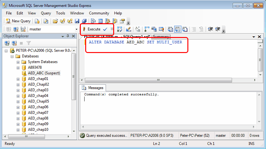Switch to the Summary tab
Image resolution: width=266 pixels, height=149 pixels.
pos(161,37)
